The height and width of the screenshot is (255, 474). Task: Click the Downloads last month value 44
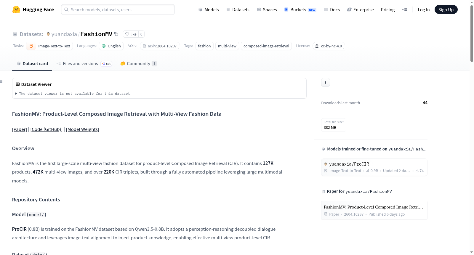(x=425, y=103)
